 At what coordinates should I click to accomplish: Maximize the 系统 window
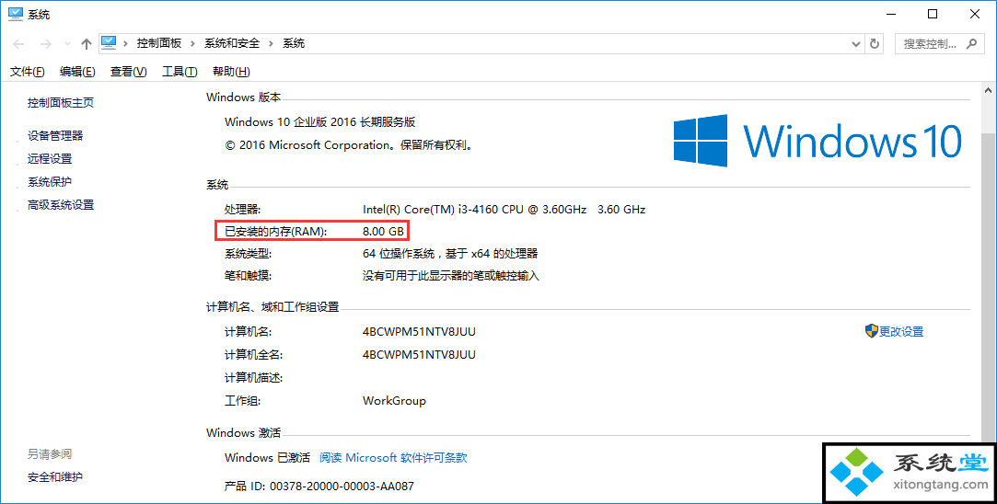(933, 14)
